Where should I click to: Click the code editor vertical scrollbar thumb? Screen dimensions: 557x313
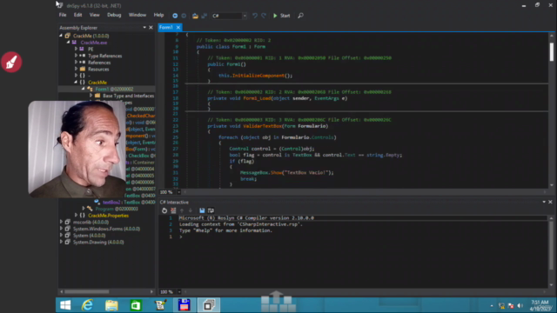[551, 51]
